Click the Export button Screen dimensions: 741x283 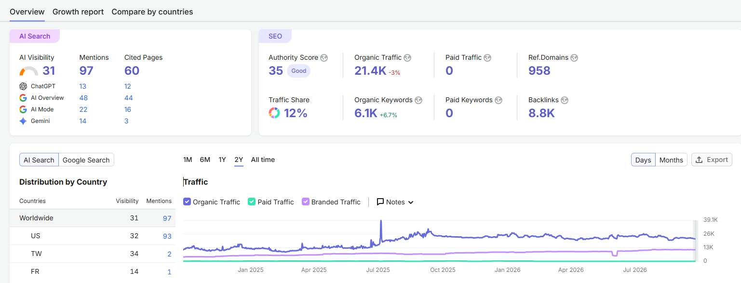coord(712,160)
